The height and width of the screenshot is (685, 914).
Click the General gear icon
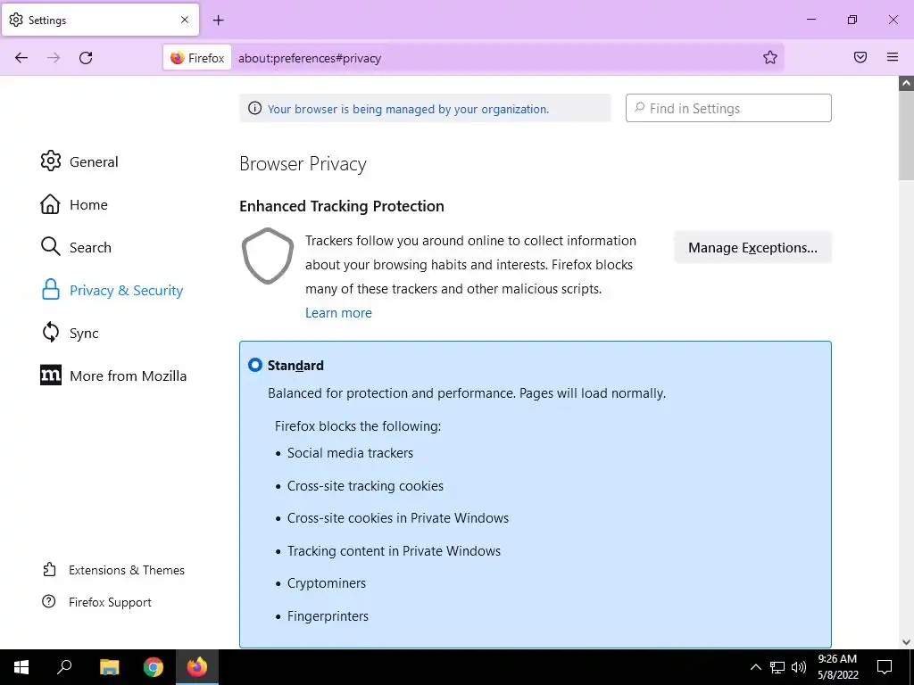[x=51, y=161]
